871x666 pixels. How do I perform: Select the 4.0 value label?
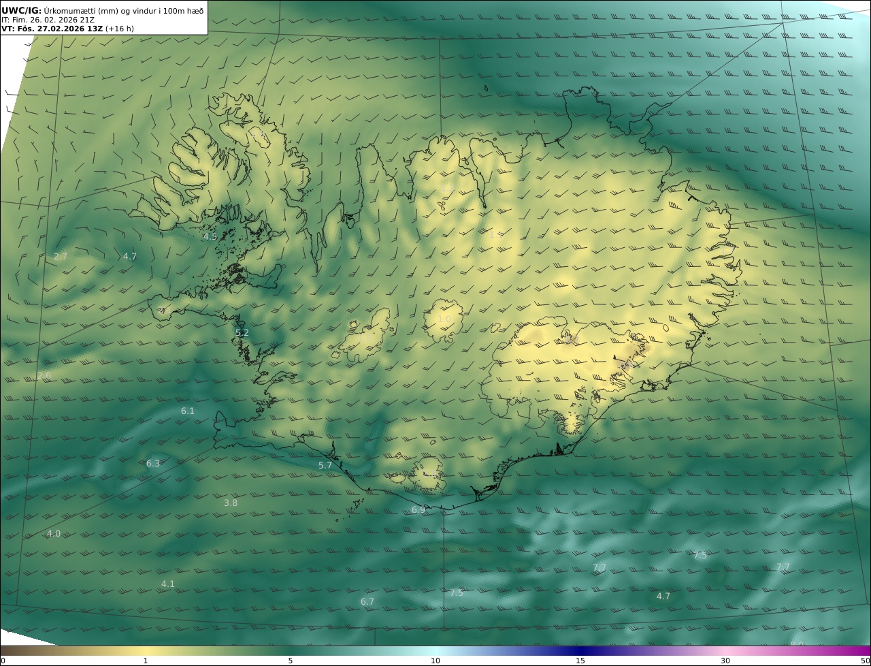coord(54,534)
